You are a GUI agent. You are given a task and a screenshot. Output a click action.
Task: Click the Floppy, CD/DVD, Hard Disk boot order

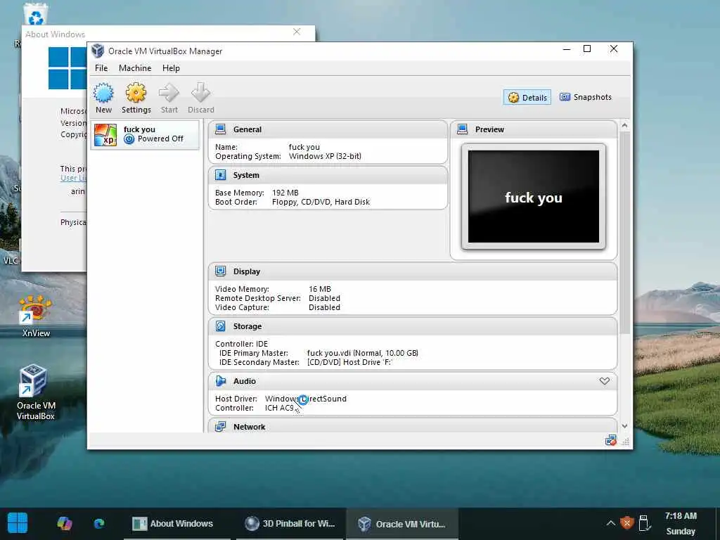(x=321, y=202)
